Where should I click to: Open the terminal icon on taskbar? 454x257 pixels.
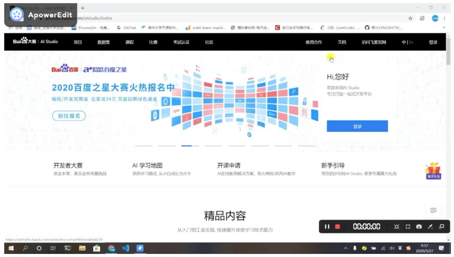pyautogui.click(x=68, y=248)
